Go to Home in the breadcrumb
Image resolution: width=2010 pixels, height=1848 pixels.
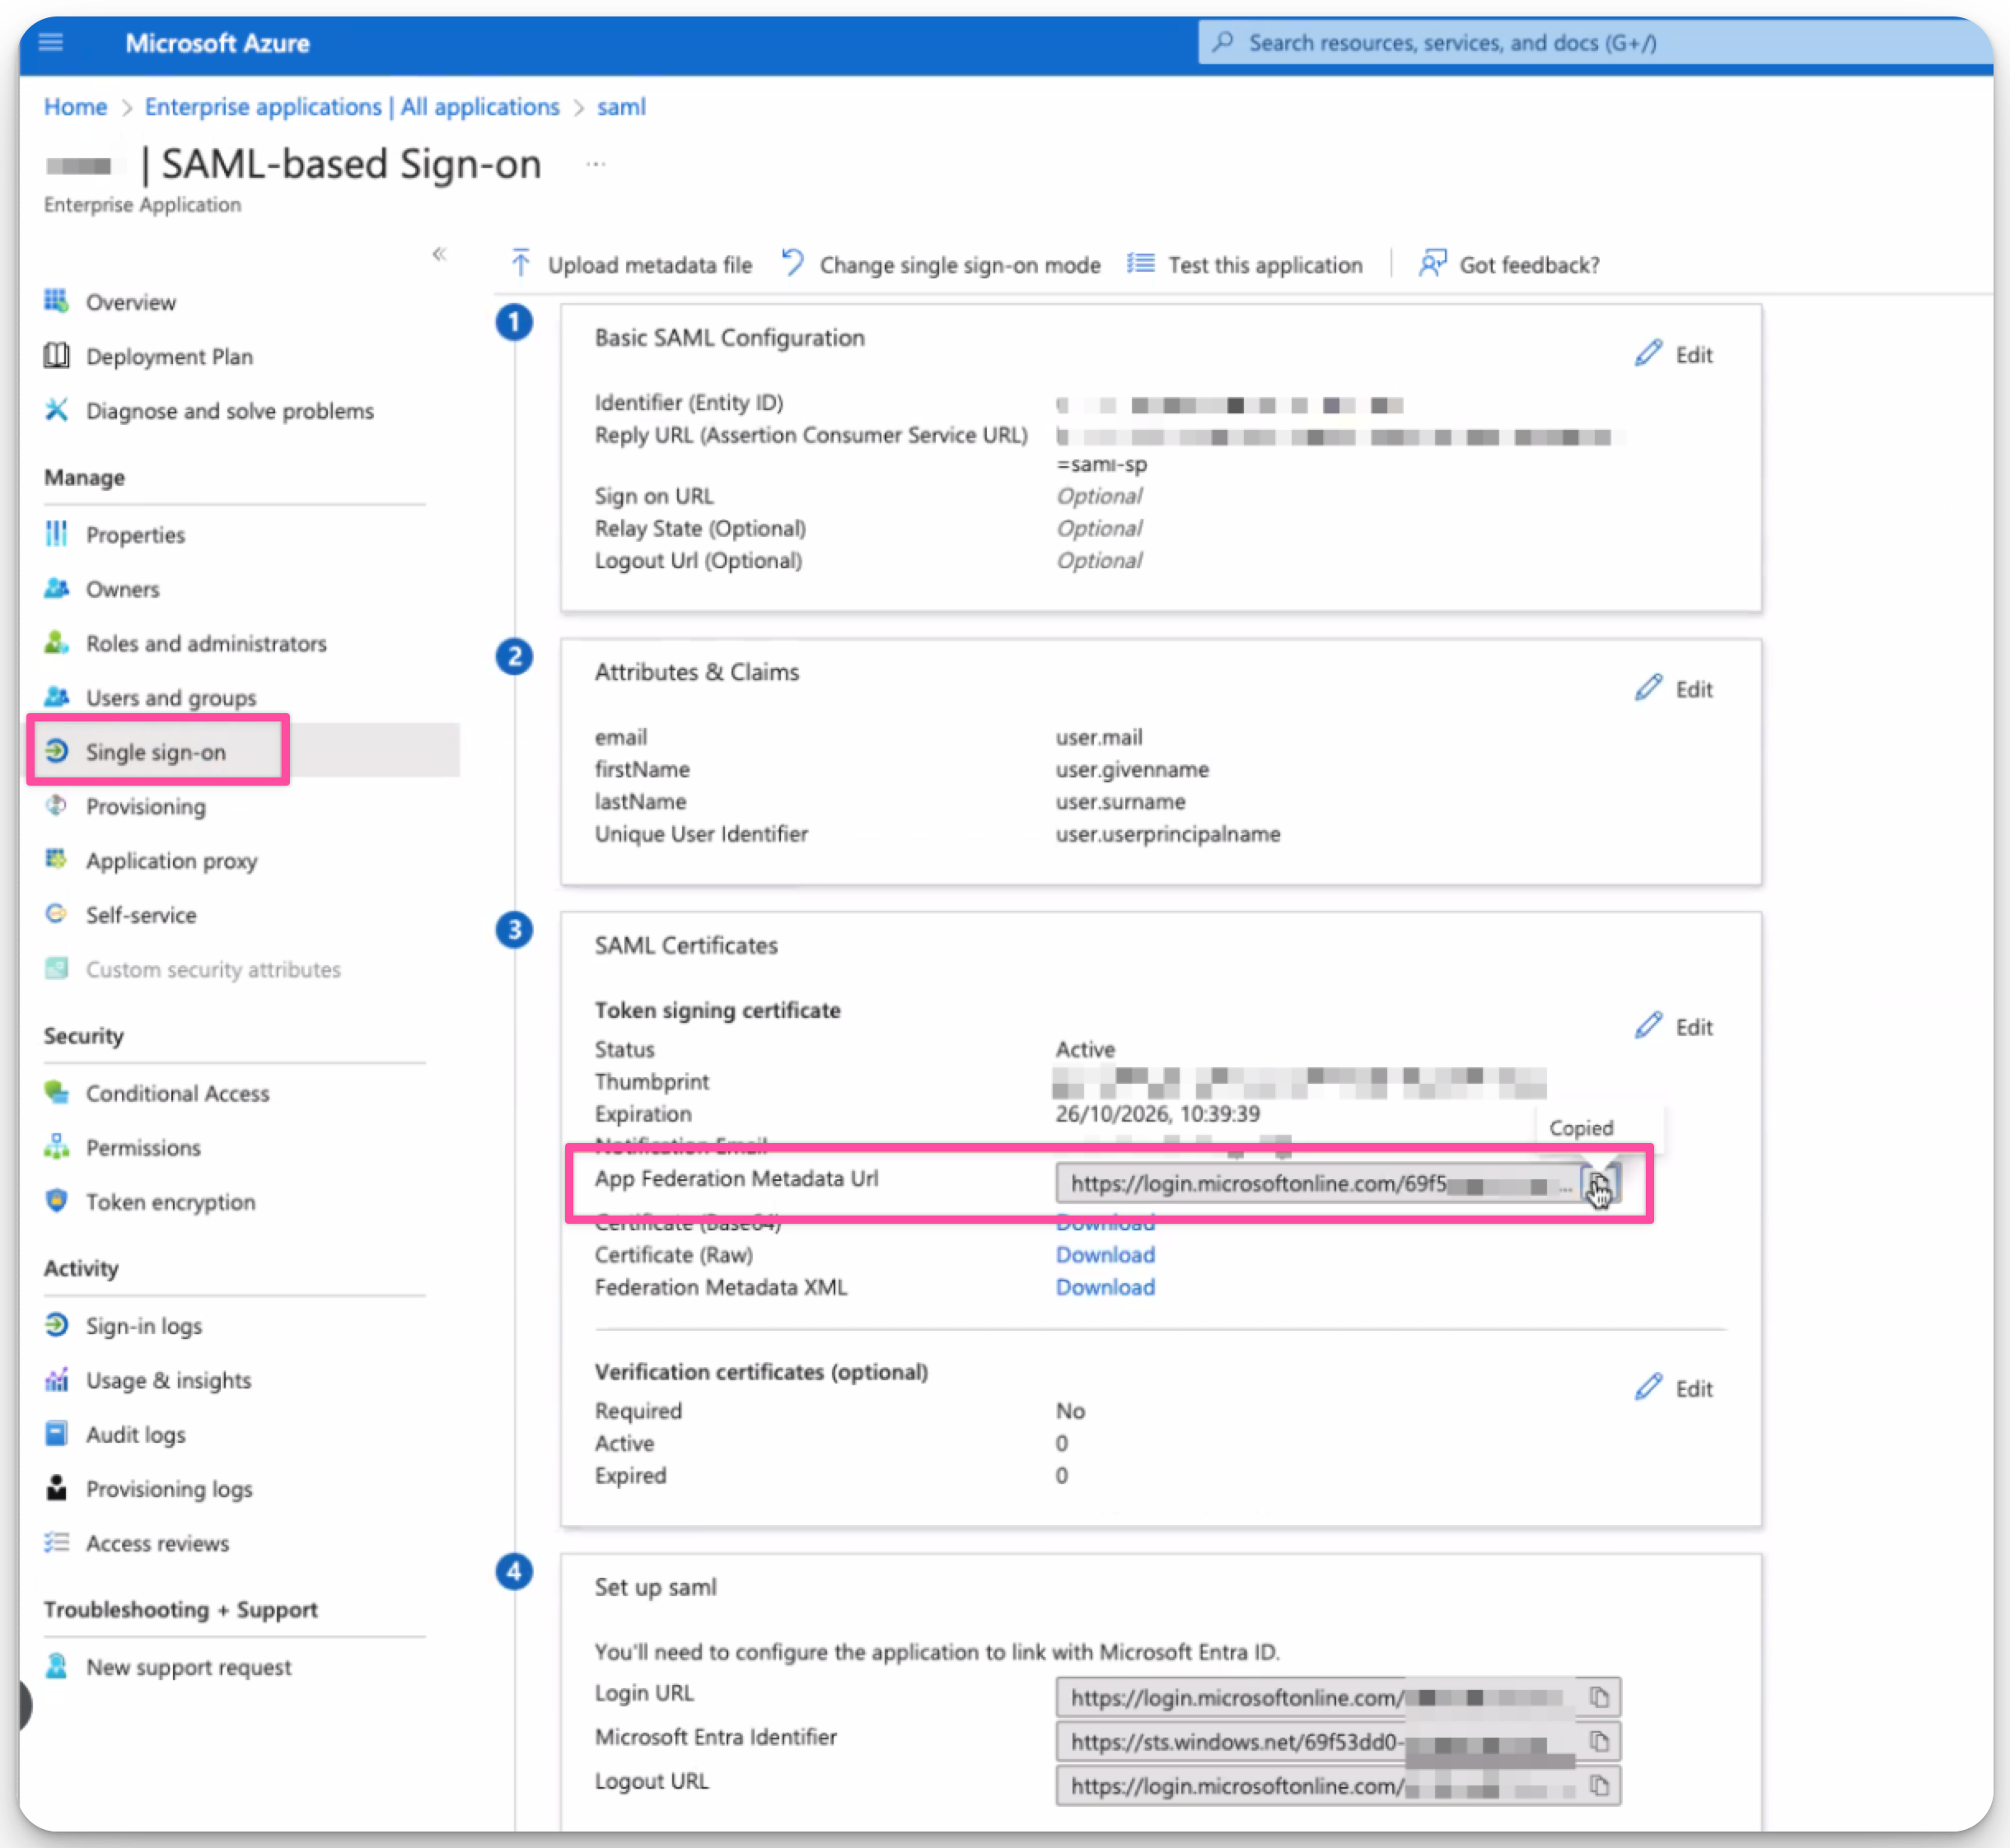click(75, 107)
